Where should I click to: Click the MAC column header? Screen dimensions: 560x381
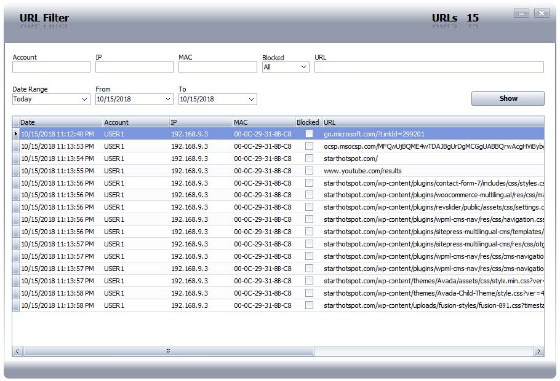(x=264, y=122)
